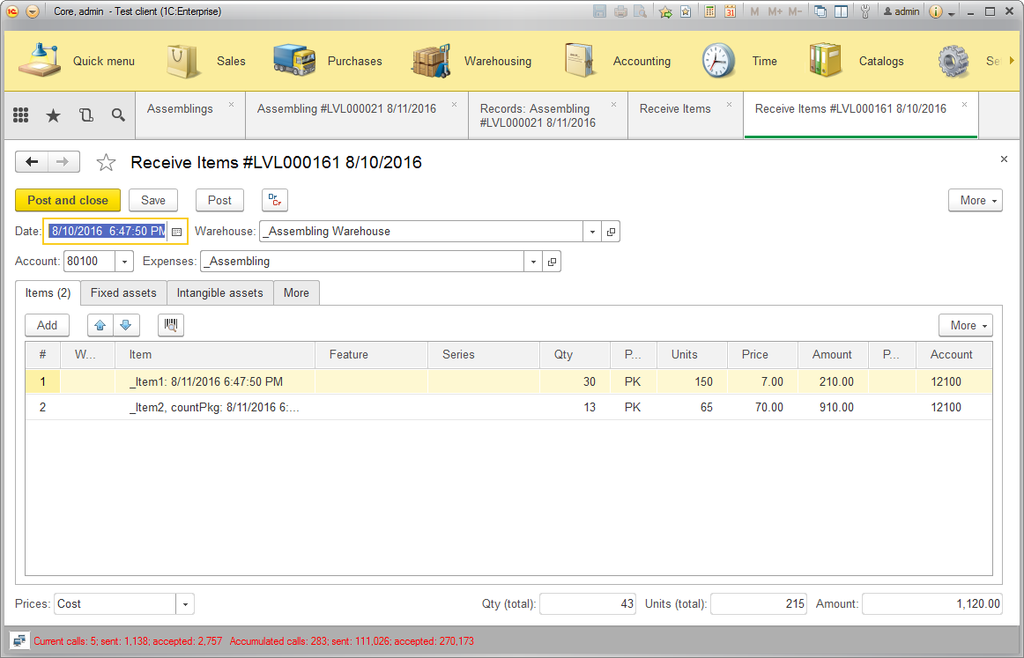Image resolution: width=1024 pixels, height=658 pixels.
Task: Click the Qty column header
Action: click(575, 354)
